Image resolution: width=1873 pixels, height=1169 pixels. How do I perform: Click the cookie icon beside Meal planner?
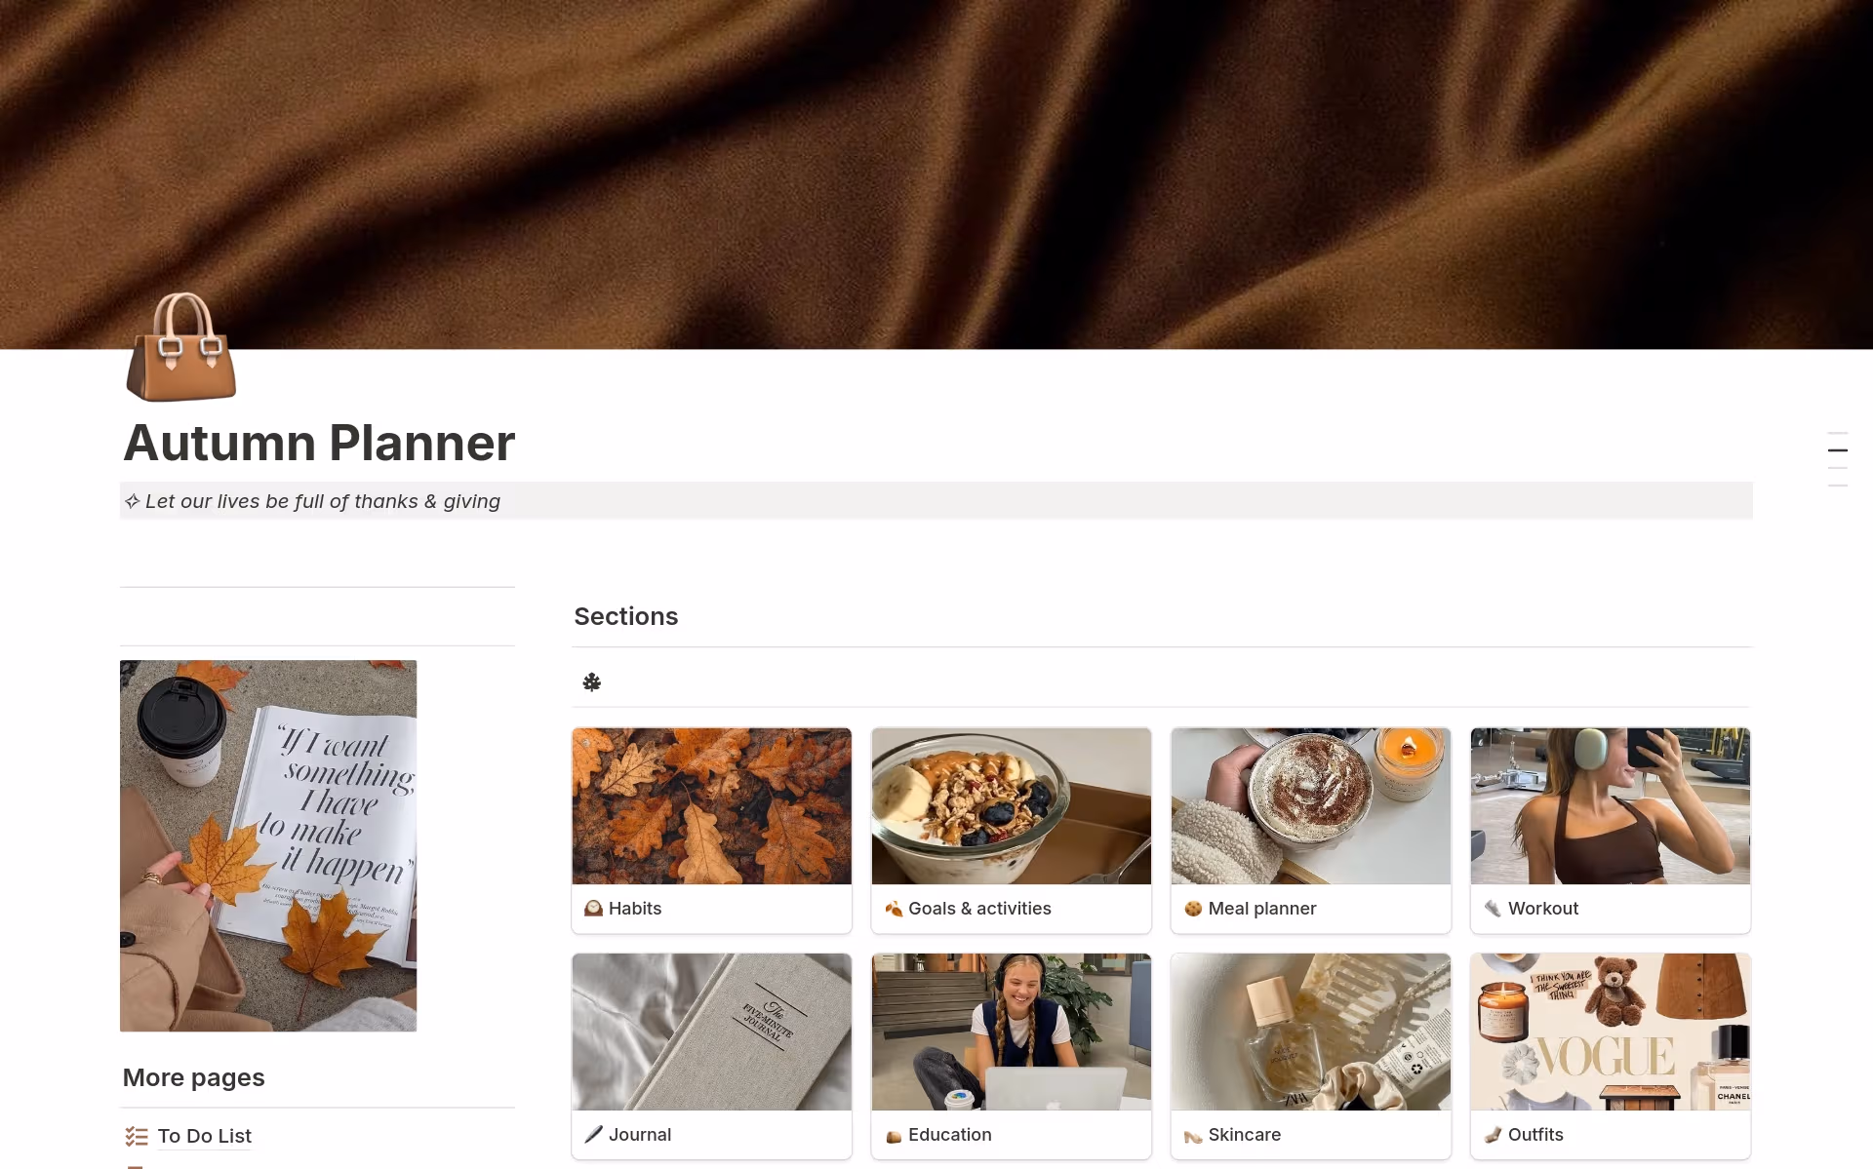click(x=1193, y=909)
